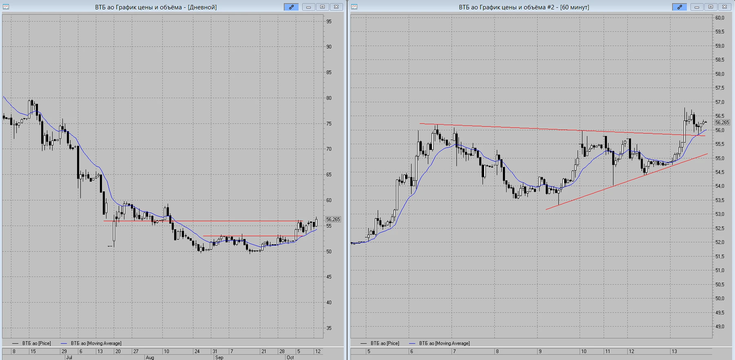Click the 95 level on the daily price axis
This screenshot has width=735, height=360.
point(329,22)
